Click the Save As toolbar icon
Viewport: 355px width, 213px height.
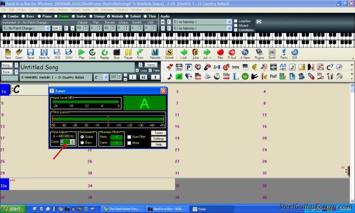tap(43, 53)
